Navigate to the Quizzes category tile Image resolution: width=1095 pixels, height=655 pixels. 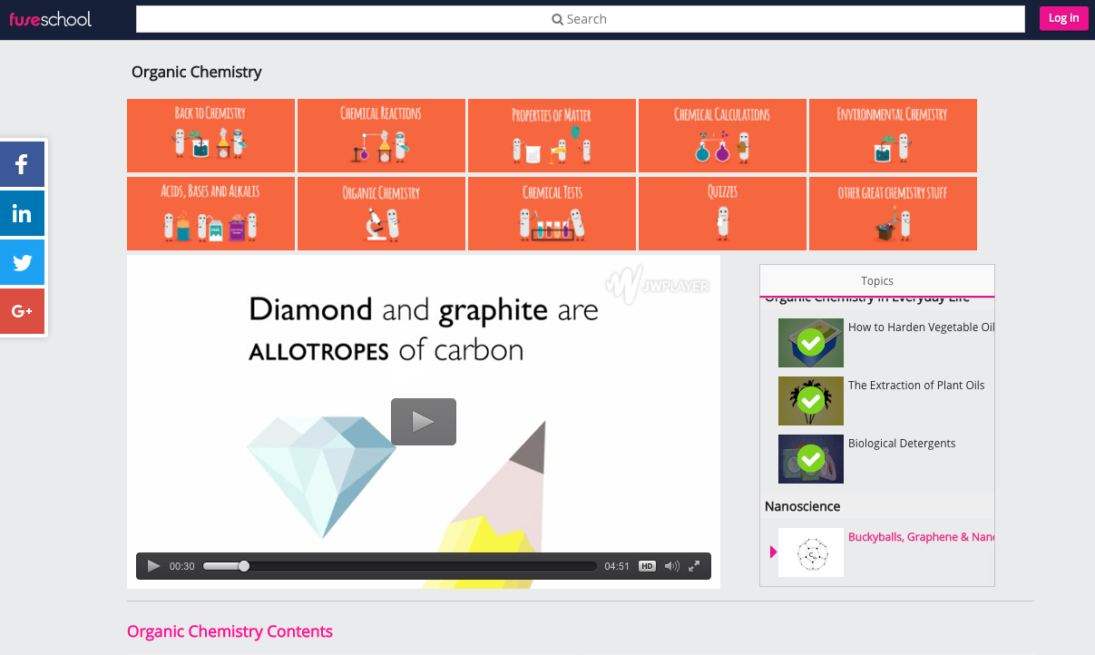point(722,213)
